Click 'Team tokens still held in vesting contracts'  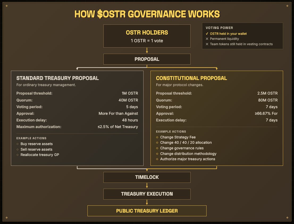pyautogui.click(x=241, y=44)
